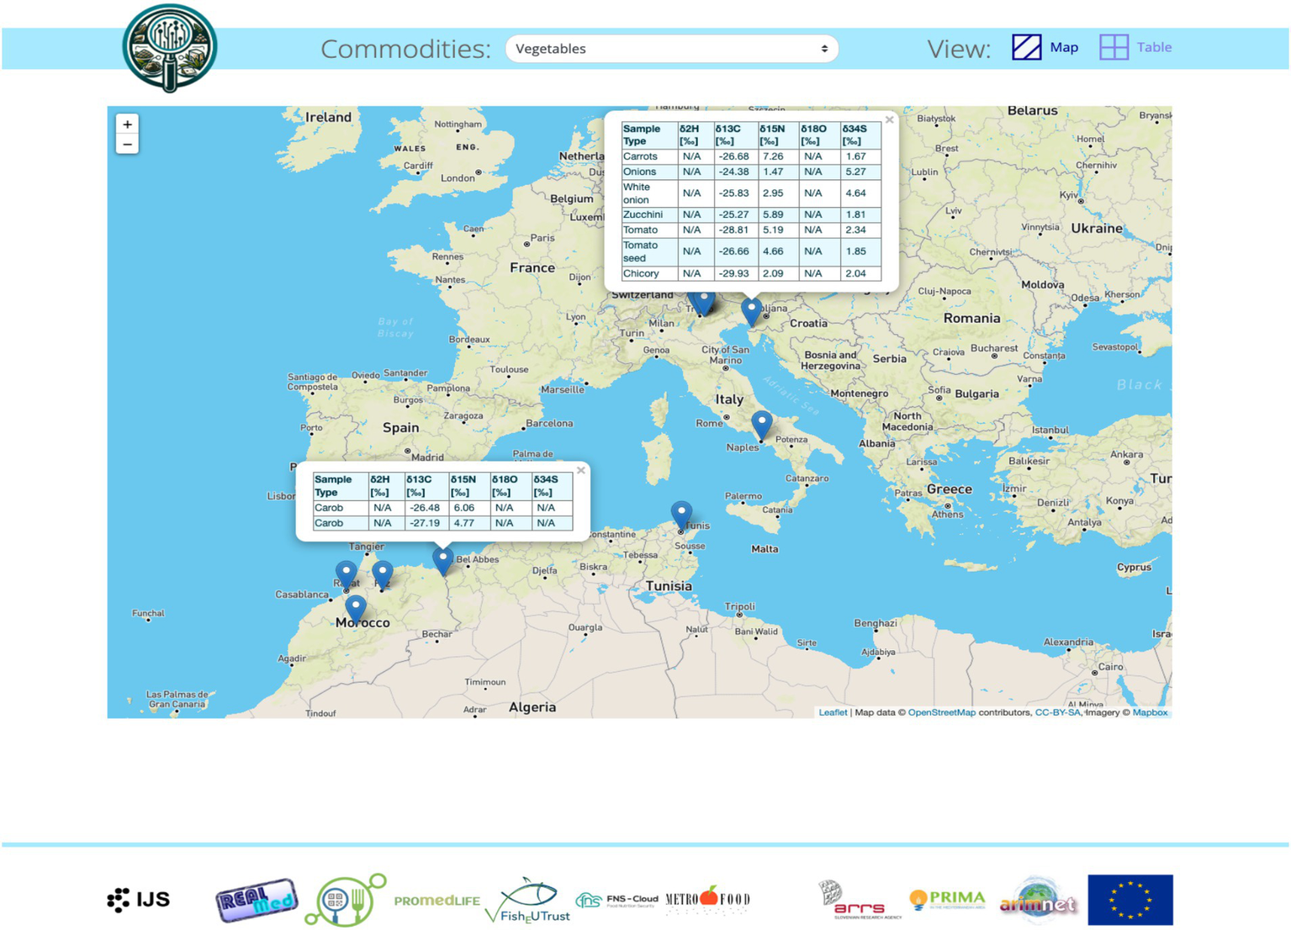Switch to Map view

click(1045, 47)
